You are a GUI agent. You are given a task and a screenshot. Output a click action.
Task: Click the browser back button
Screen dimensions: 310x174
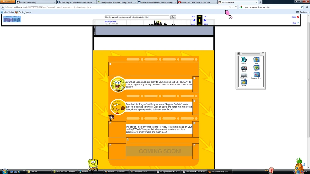pos(3,7)
